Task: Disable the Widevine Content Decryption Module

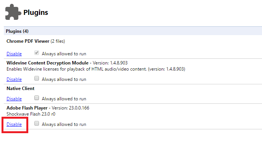Action: pyautogui.click(x=14, y=79)
